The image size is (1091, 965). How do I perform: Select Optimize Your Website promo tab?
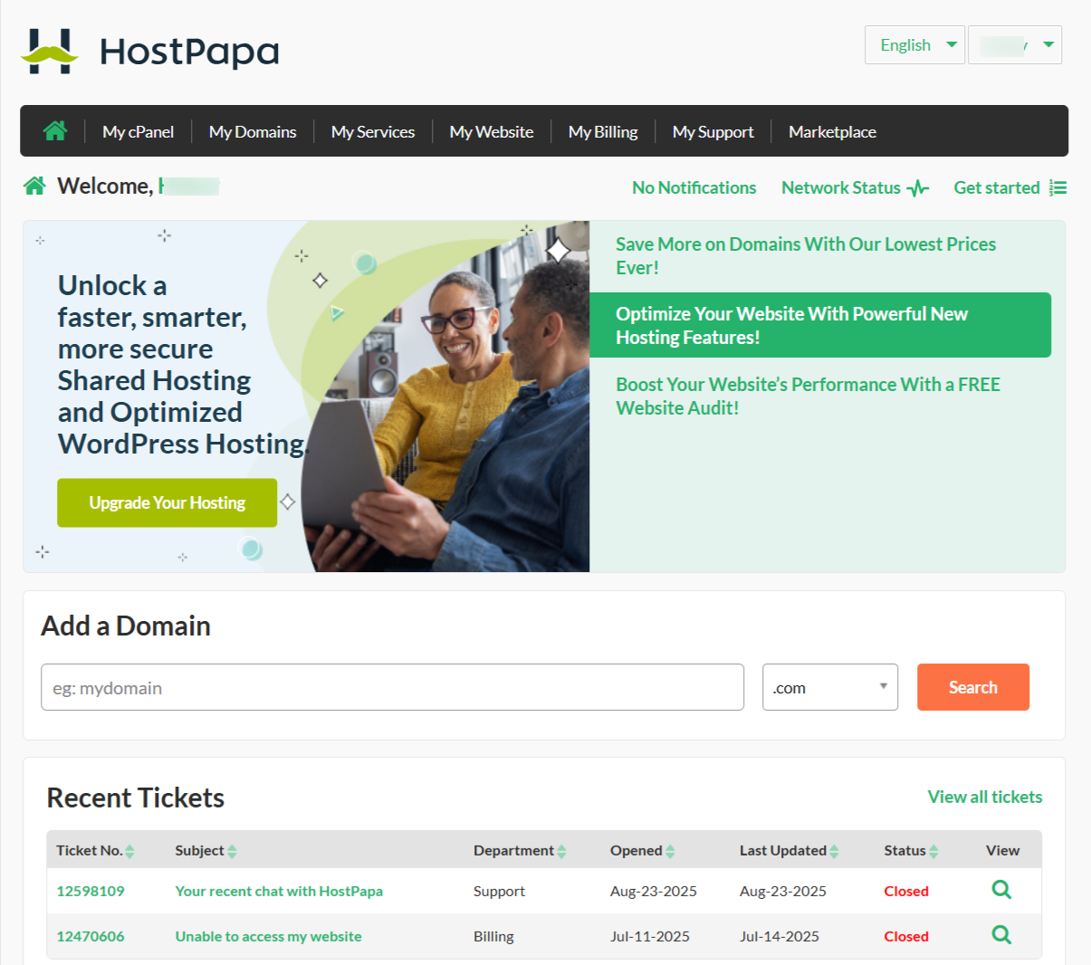coord(820,325)
